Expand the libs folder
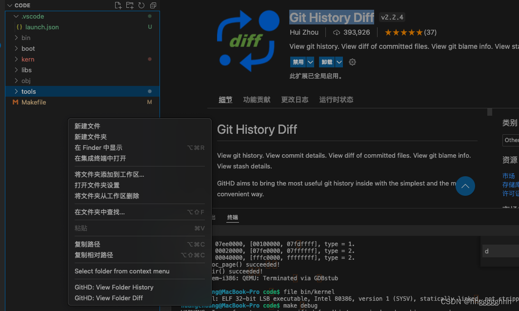Image resolution: width=519 pixels, height=311 pixels. (x=16, y=70)
